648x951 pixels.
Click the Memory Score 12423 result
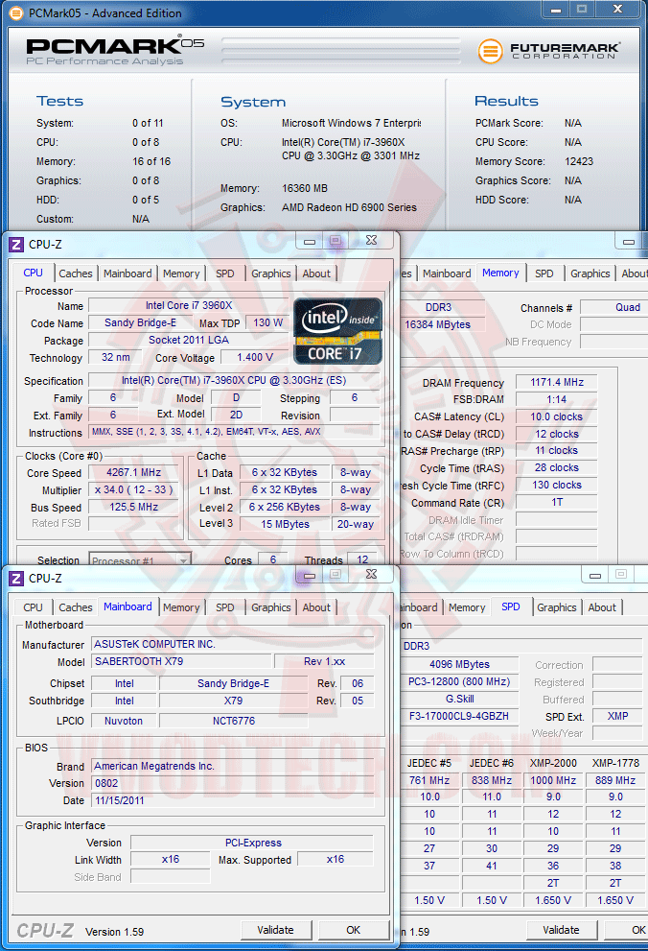(x=579, y=161)
